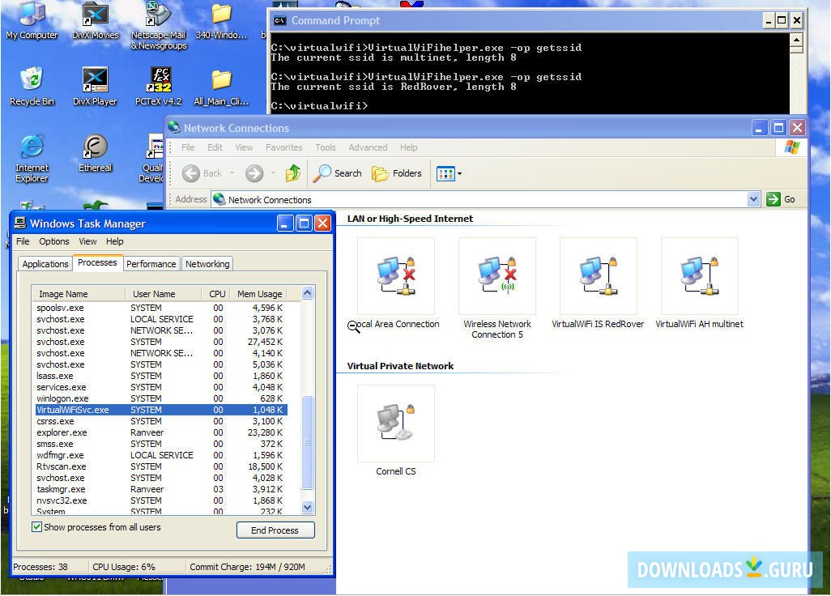Open File menu in Network Connections
This screenshot has width=831, height=596.
[x=188, y=147]
